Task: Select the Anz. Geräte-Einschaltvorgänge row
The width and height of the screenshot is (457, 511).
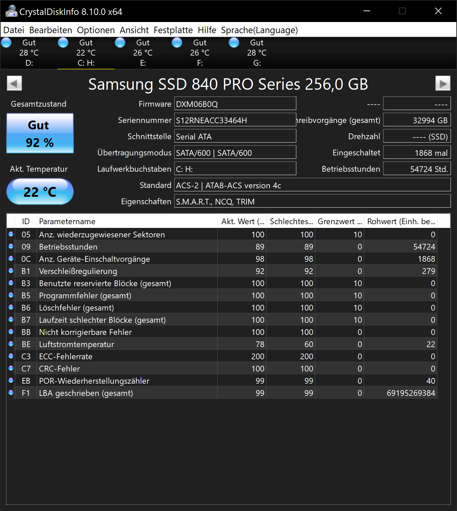Action: [x=222, y=259]
